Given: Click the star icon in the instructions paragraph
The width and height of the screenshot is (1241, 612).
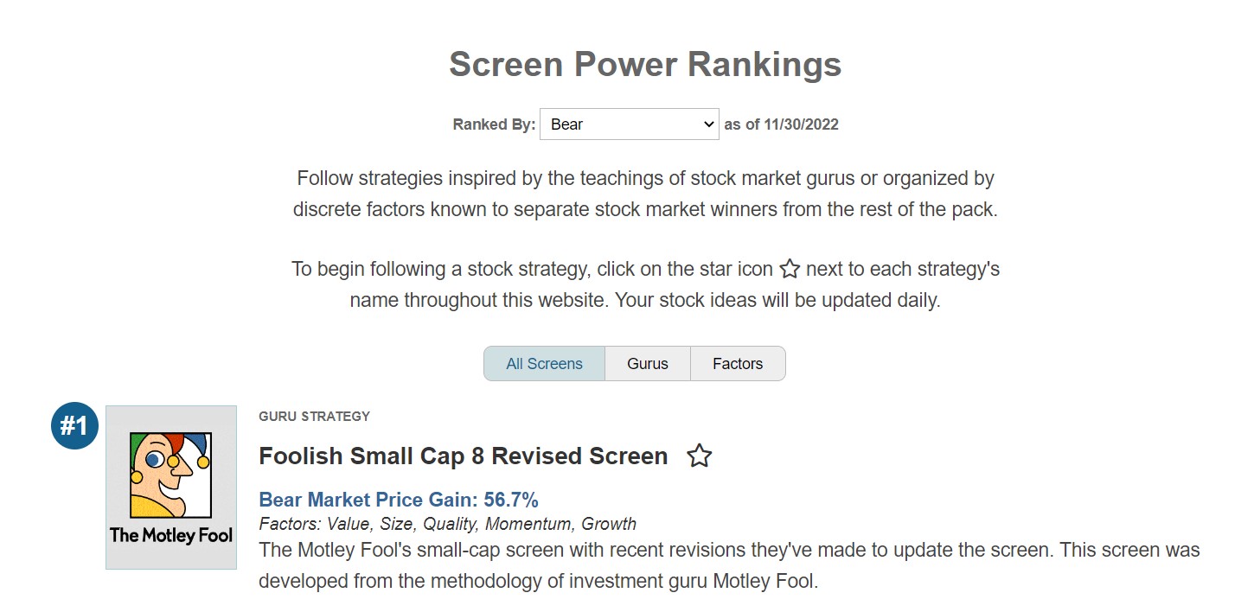Looking at the screenshot, I should click(790, 269).
